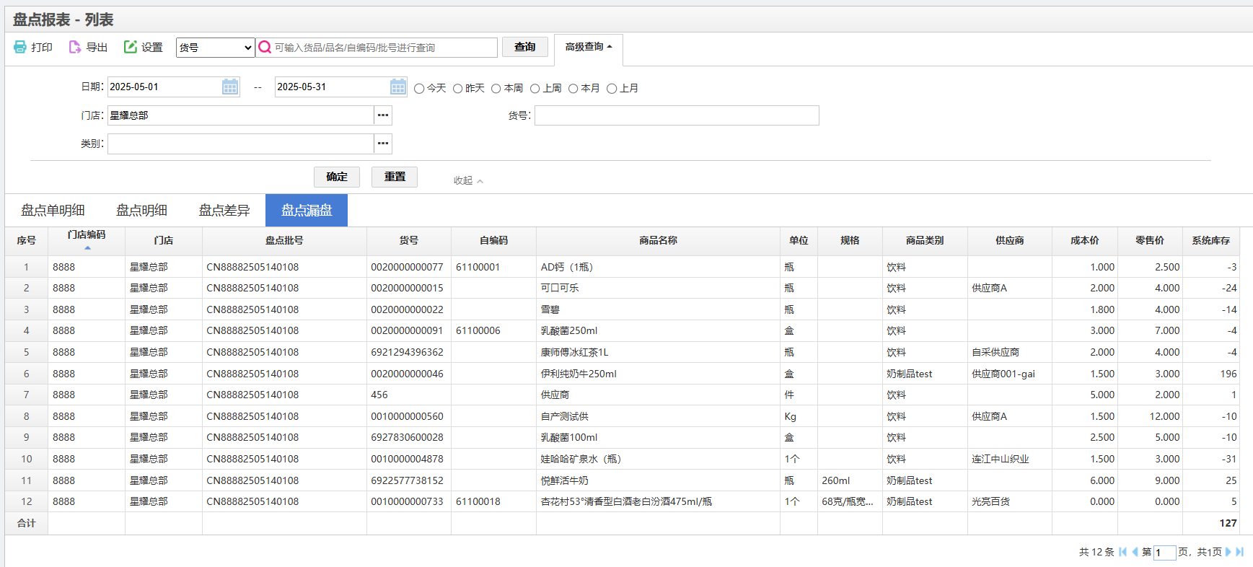This screenshot has height=567, width=1253.
Task: Click self-code cell 61100018
Action: pos(493,501)
